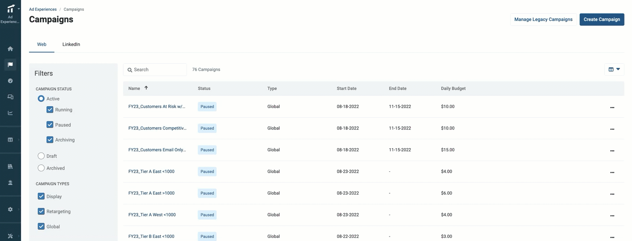
Task: Uncheck the Retargeting campaign type checkbox
Action: click(x=41, y=211)
